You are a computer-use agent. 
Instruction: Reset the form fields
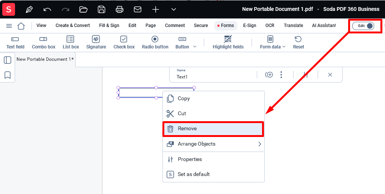click(298, 43)
